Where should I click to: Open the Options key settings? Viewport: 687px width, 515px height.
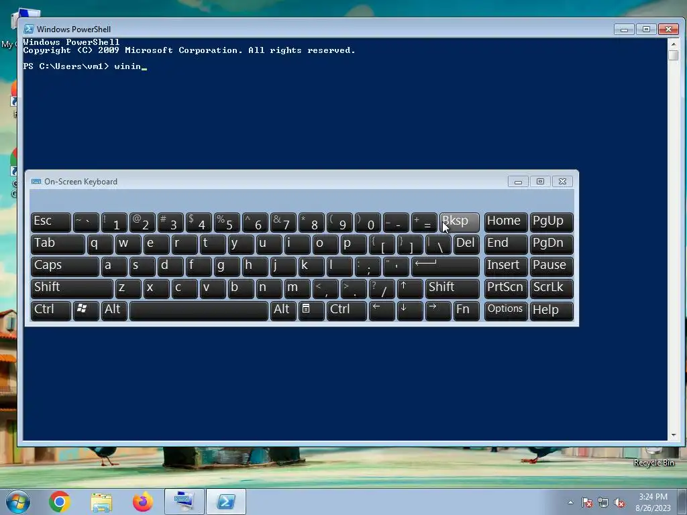506,310
